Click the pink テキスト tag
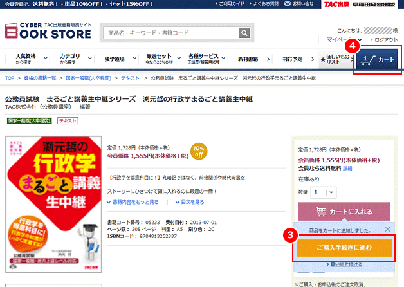 tap(68, 120)
